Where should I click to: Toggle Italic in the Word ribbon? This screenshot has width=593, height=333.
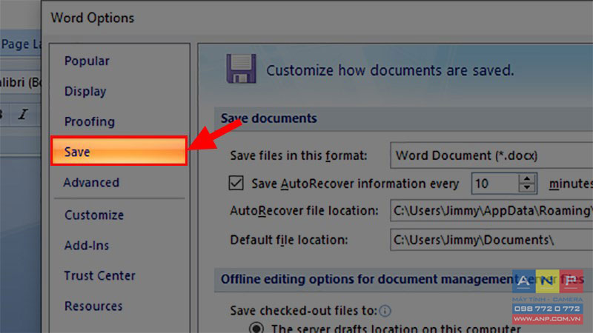(23, 114)
